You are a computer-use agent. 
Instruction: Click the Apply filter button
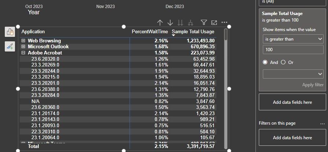pyautogui.click(x=313, y=85)
